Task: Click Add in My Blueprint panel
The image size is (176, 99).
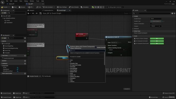Action: pyautogui.click(x=4, y=38)
